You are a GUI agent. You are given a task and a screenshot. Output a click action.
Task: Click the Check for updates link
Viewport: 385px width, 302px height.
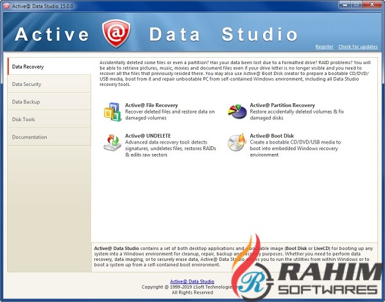(358, 47)
